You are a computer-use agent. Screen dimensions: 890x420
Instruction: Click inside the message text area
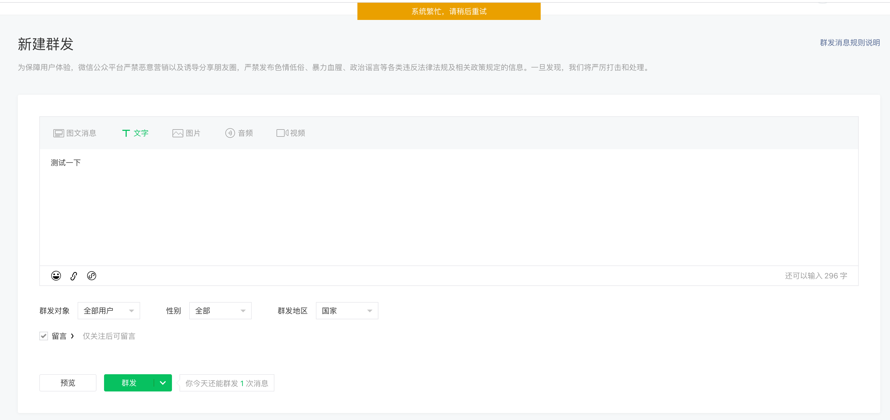click(x=449, y=207)
